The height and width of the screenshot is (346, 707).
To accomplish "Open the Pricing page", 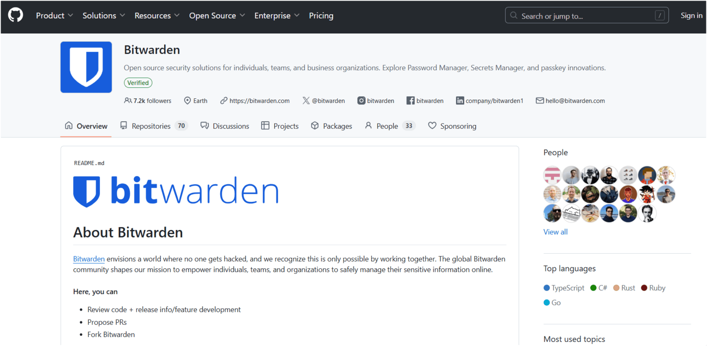I will tap(321, 16).
